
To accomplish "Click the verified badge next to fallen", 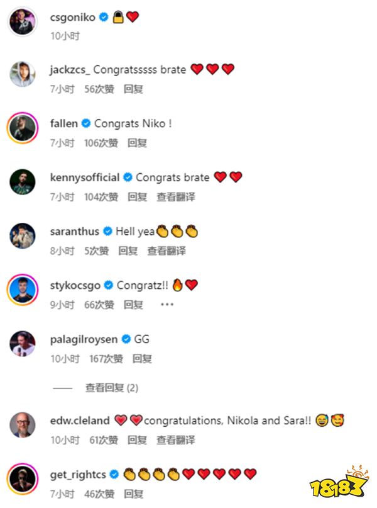I will click(x=86, y=123).
